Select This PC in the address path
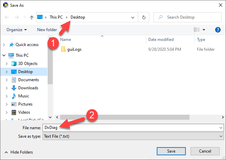 pyautogui.click(x=56, y=17)
